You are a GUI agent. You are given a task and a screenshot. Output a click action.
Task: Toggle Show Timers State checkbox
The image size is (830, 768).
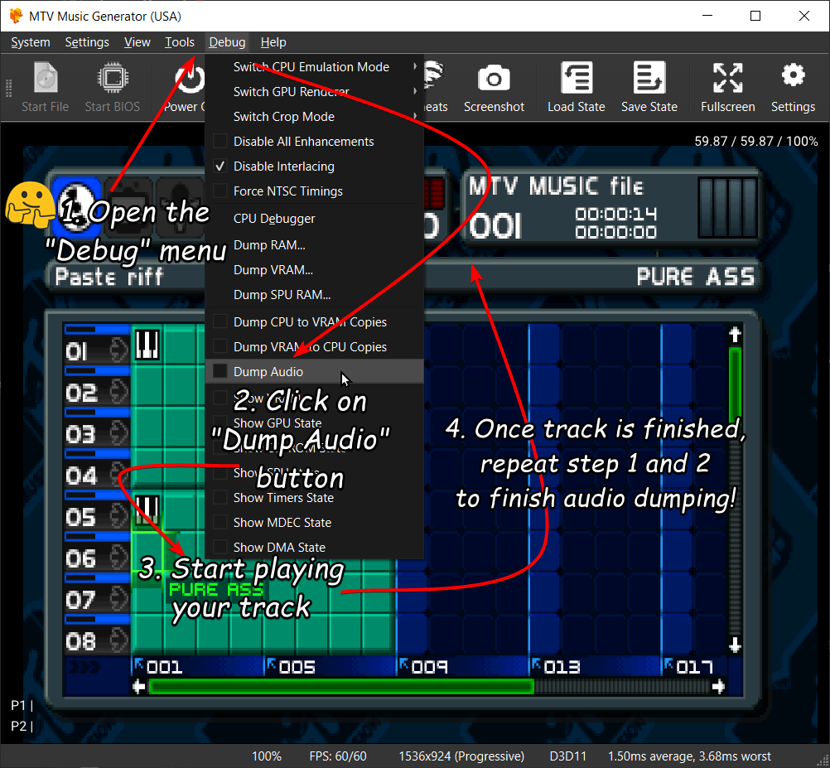[x=220, y=498]
